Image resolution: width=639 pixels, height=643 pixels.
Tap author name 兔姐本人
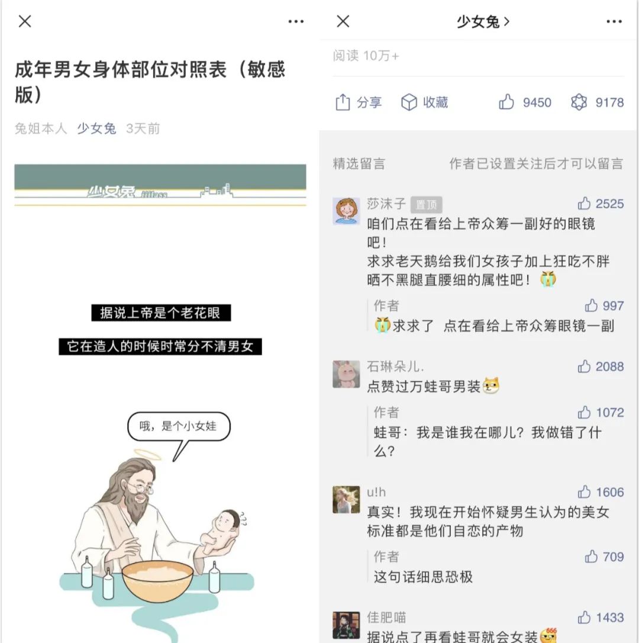(41, 128)
